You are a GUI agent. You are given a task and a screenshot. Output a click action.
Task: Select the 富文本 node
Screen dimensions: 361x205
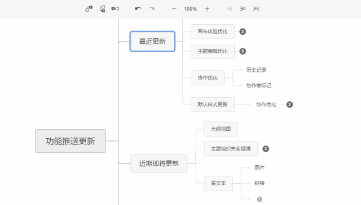point(218,183)
